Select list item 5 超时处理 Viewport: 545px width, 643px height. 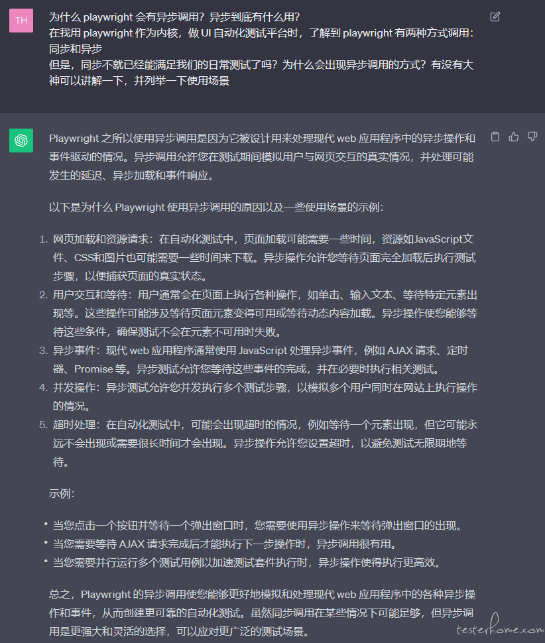coord(265,443)
